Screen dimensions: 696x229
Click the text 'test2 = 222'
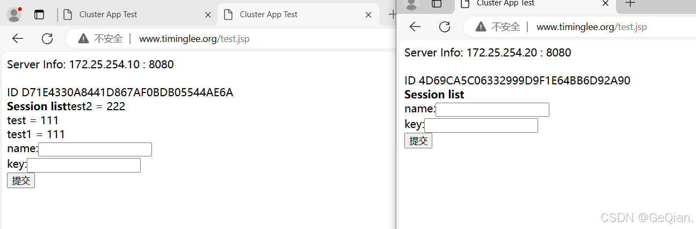pyautogui.click(x=96, y=106)
